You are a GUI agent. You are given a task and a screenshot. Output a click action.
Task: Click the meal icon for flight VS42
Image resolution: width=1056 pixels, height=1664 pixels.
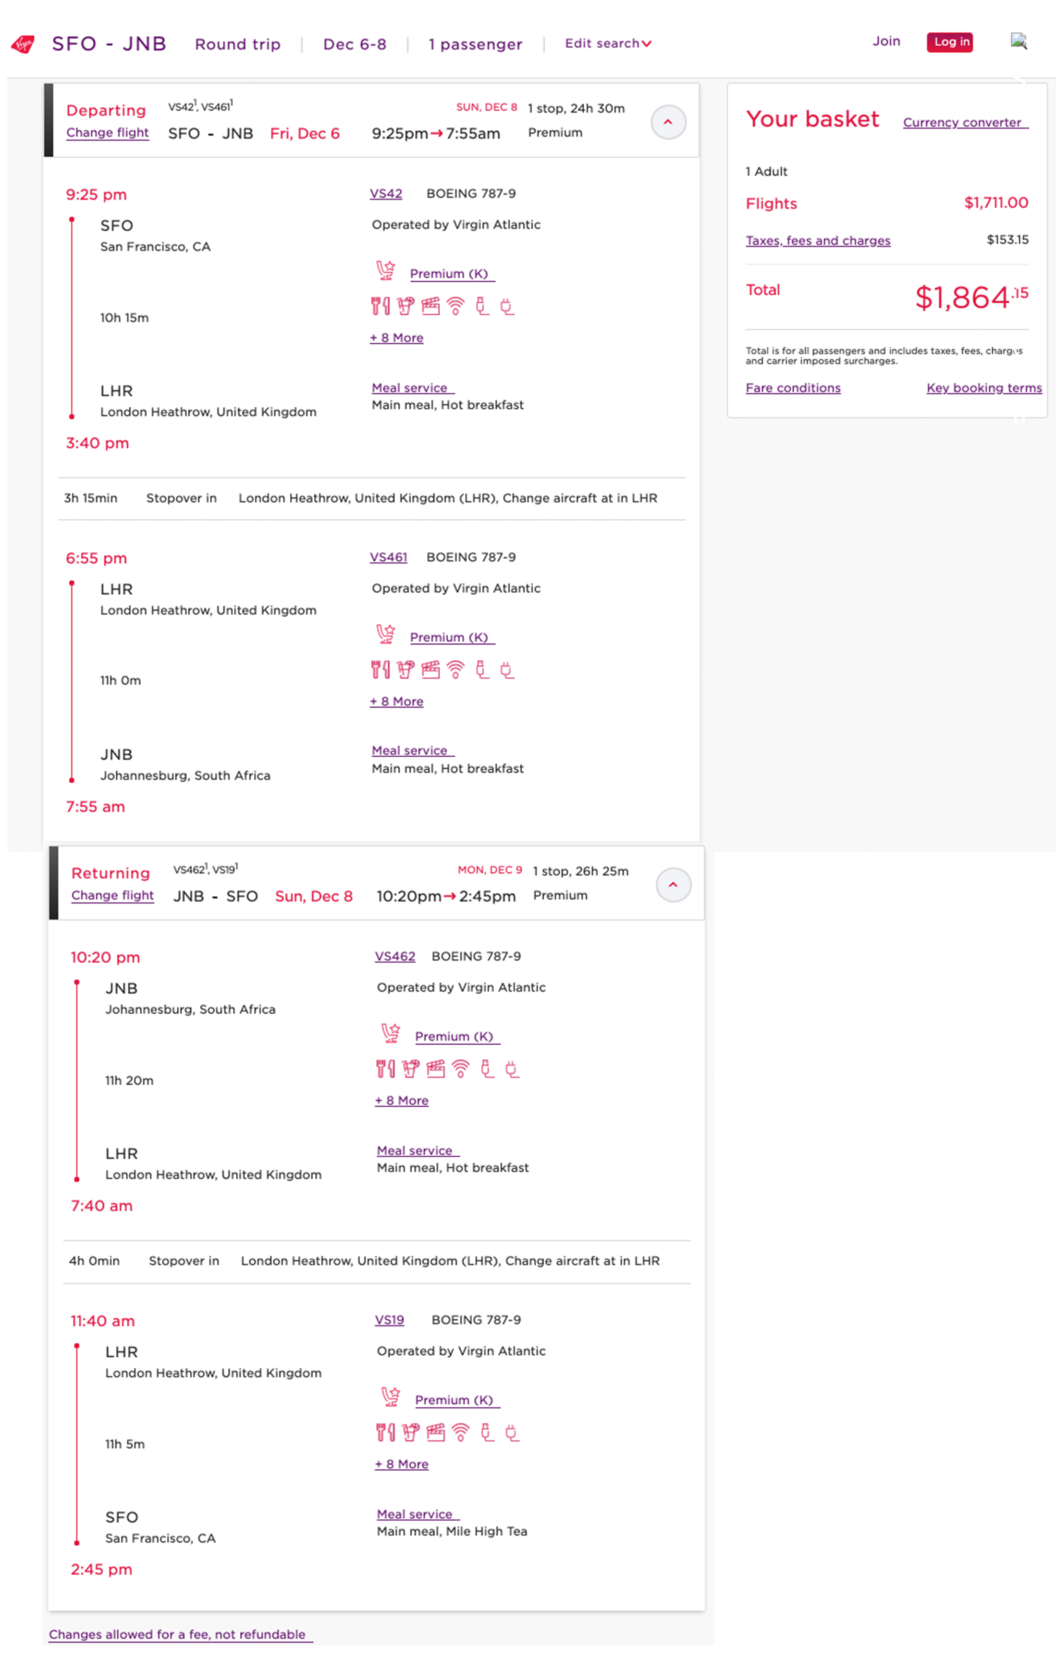(x=380, y=305)
